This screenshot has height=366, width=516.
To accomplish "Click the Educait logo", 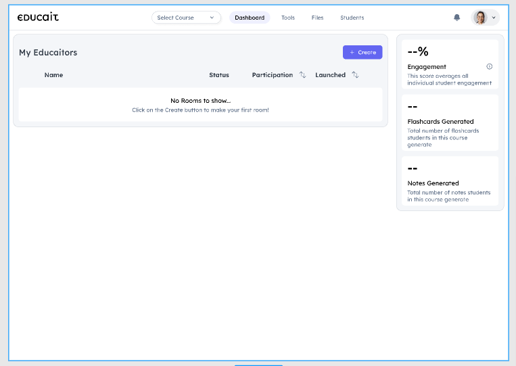I will pos(38,17).
